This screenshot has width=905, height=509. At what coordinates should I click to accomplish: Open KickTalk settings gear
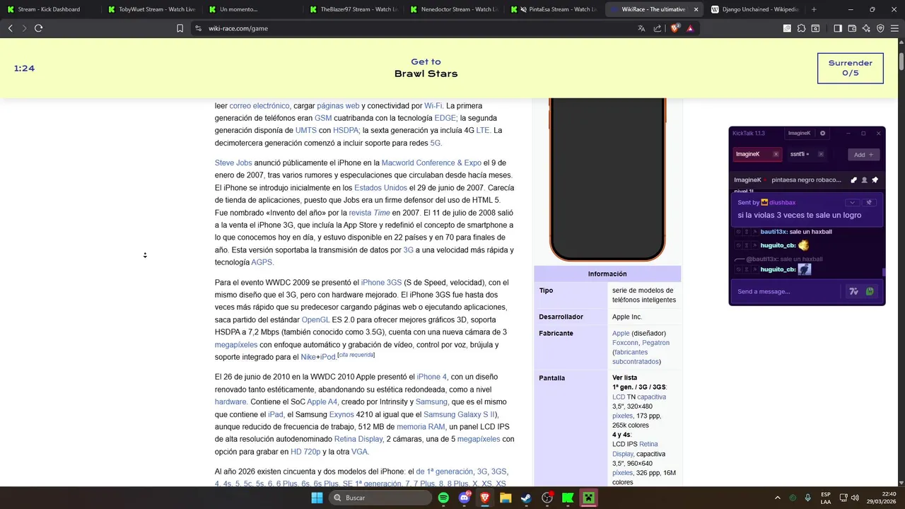click(x=822, y=133)
